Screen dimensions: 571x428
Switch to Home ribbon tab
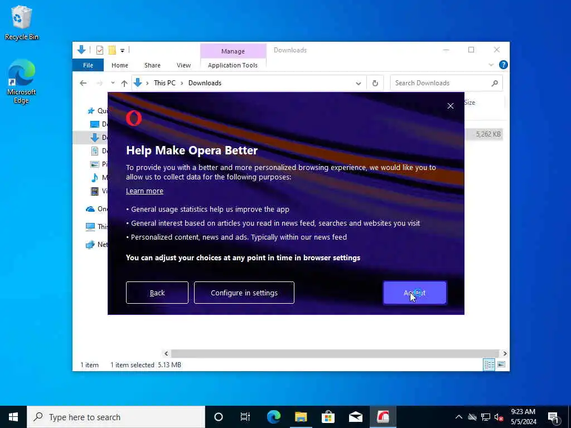coord(120,65)
